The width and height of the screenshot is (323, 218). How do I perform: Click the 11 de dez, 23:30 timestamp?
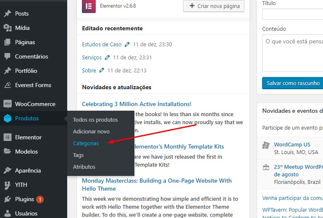pos(152,44)
